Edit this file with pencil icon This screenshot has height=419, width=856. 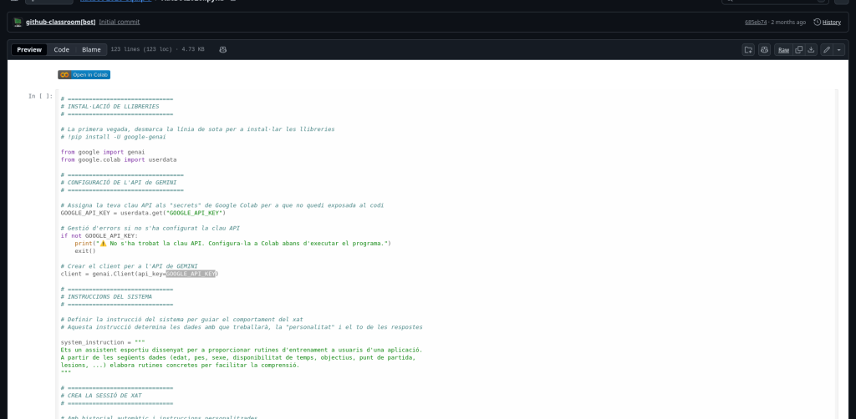click(x=827, y=50)
